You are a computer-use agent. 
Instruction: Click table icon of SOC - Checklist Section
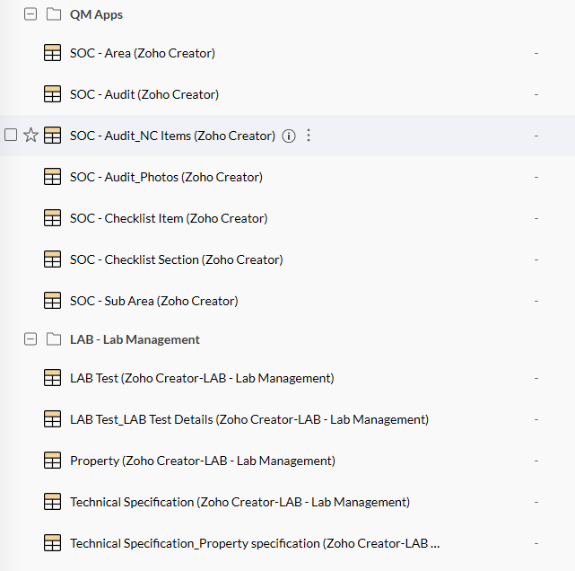52,259
